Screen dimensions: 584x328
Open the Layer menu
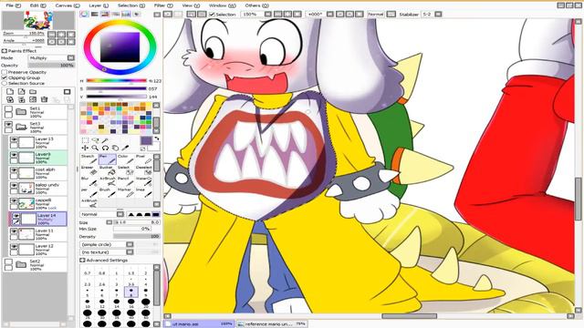pos(99,5)
